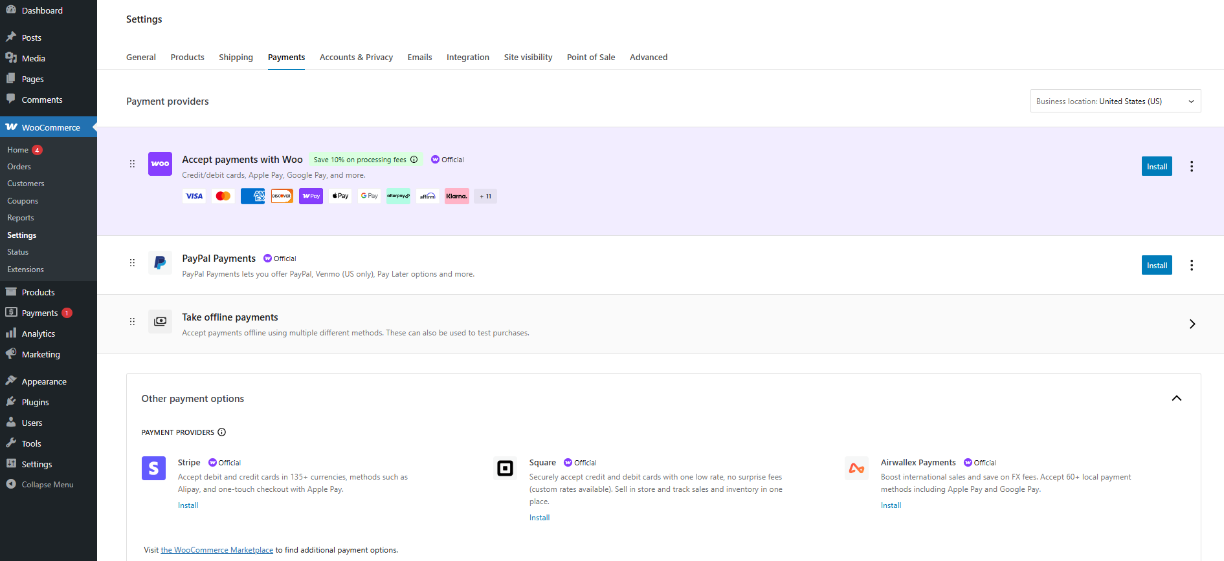
Task: Open the Integration tab
Action: click(468, 57)
